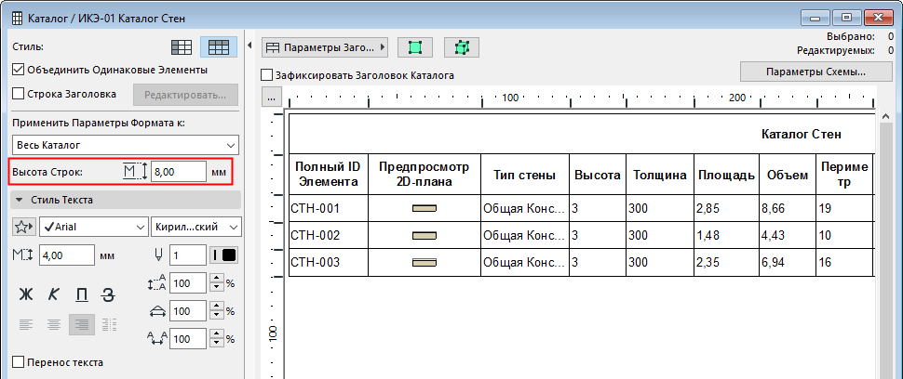This screenshot has height=379, width=903.
Task: Collapse left panel with arrow
Action: pyautogui.click(x=250, y=46)
